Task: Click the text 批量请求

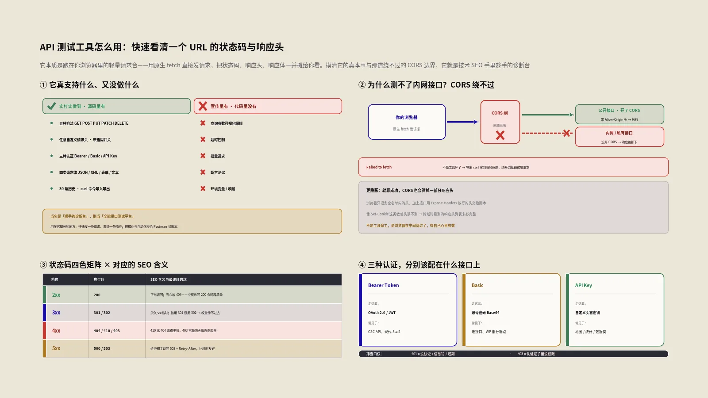Action: click(218, 156)
